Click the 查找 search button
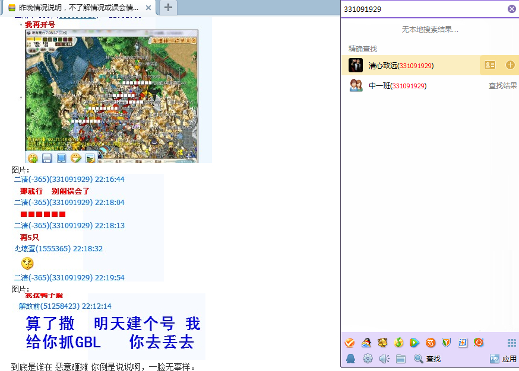Image resolution: width=519 pixels, height=371 pixels. click(428, 359)
